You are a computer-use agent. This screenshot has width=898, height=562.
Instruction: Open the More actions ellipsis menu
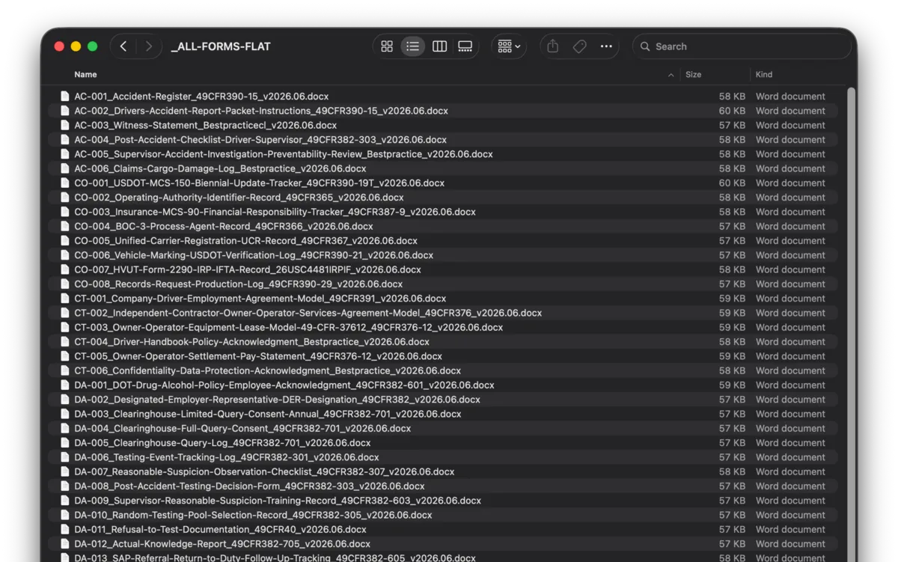pos(606,46)
